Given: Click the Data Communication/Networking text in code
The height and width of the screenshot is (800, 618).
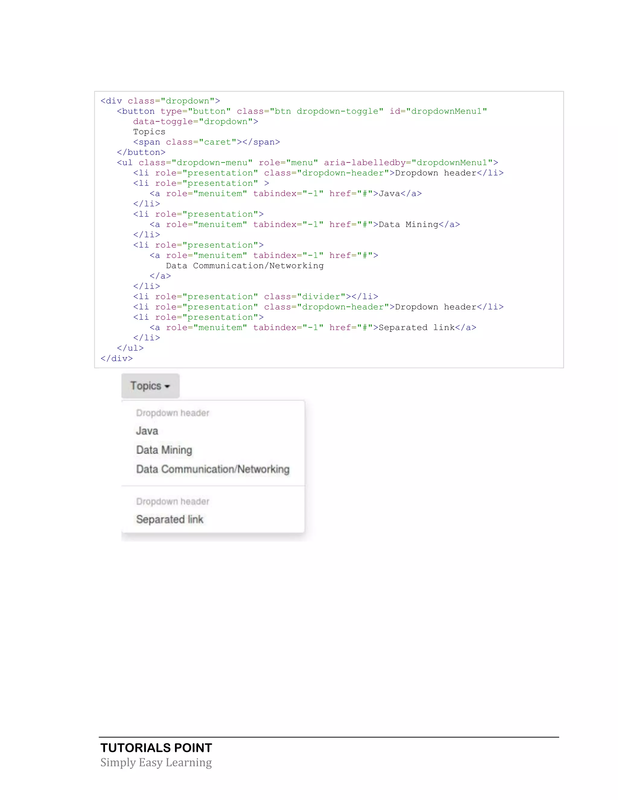Looking at the screenshot, I should pos(245,266).
